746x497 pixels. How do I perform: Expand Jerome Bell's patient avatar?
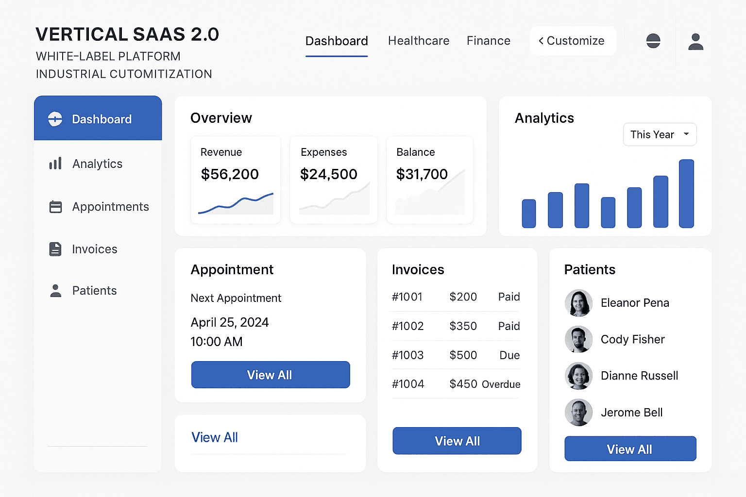click(578, 412)
